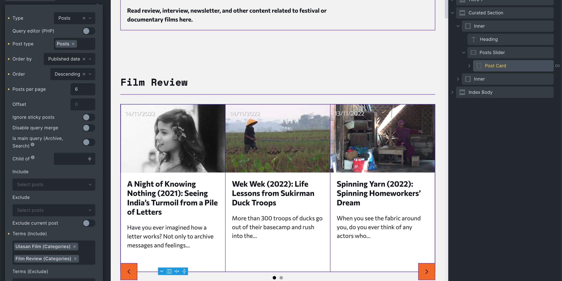Click the weaving woman thumbnail
This screenshot has height=281, width=562.
(383, 138)
